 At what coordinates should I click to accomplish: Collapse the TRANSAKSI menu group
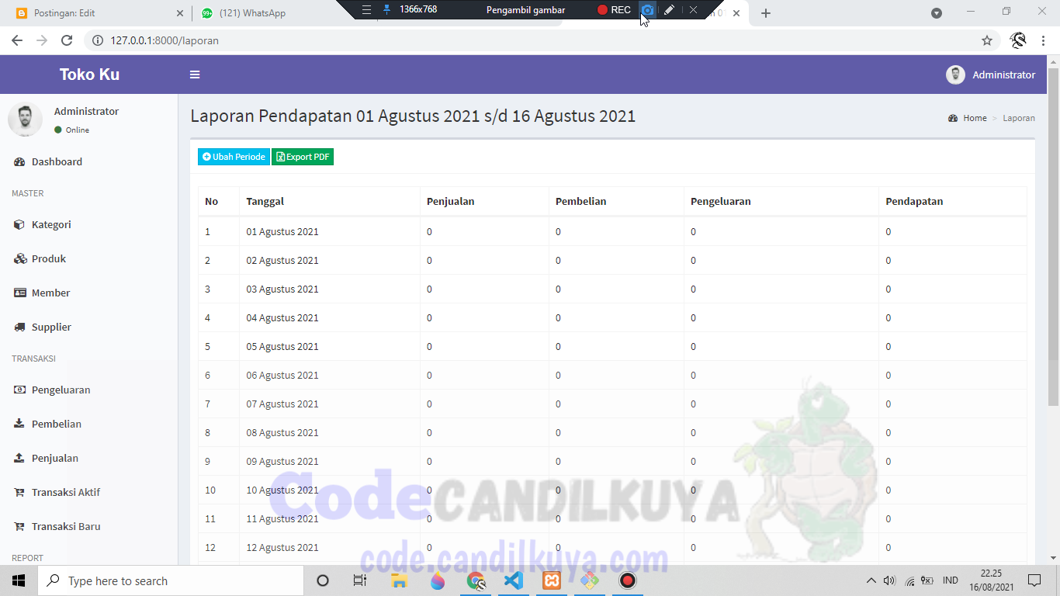[x=34, y=359]
